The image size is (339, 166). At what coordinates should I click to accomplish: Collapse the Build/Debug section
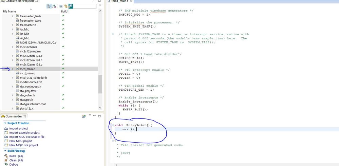[5, 151]
